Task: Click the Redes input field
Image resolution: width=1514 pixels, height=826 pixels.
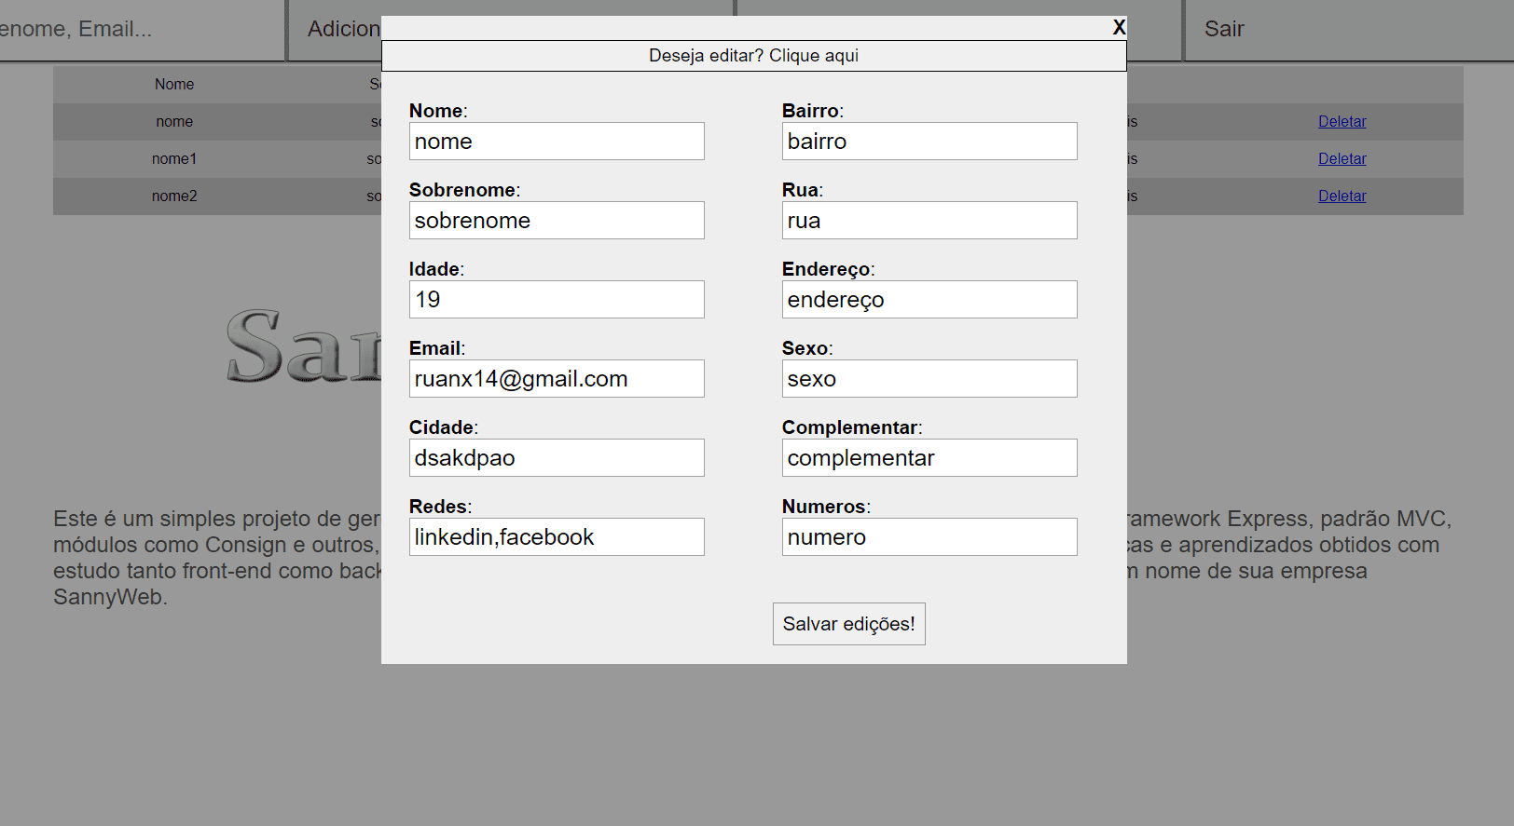Action: coord(557,537)
